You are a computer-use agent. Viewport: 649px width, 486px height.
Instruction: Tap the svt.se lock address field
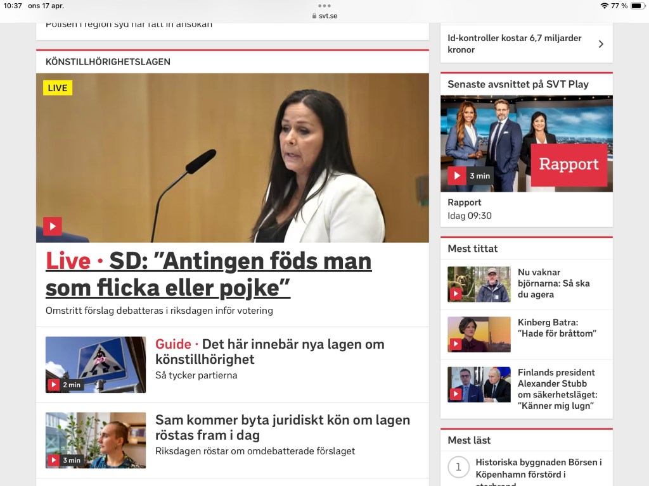pyautogui.click(x=324, y=16)
